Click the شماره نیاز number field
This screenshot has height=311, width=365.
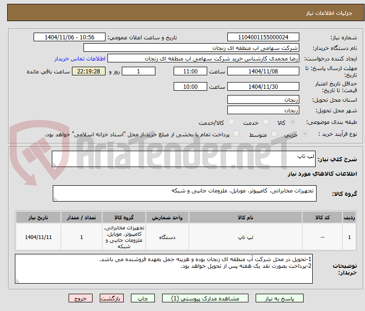pos(263,37)
